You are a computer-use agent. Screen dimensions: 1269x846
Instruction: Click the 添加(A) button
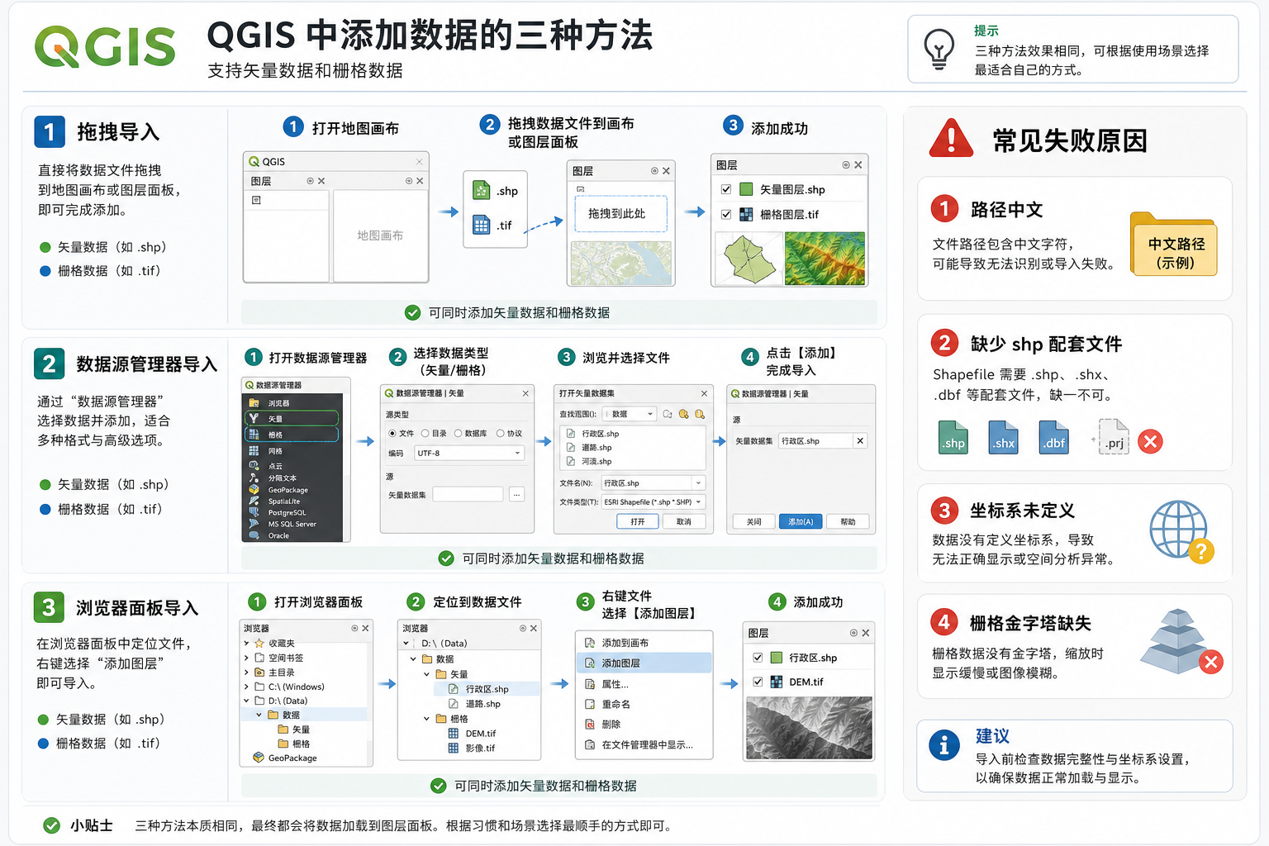coord(801,521)
